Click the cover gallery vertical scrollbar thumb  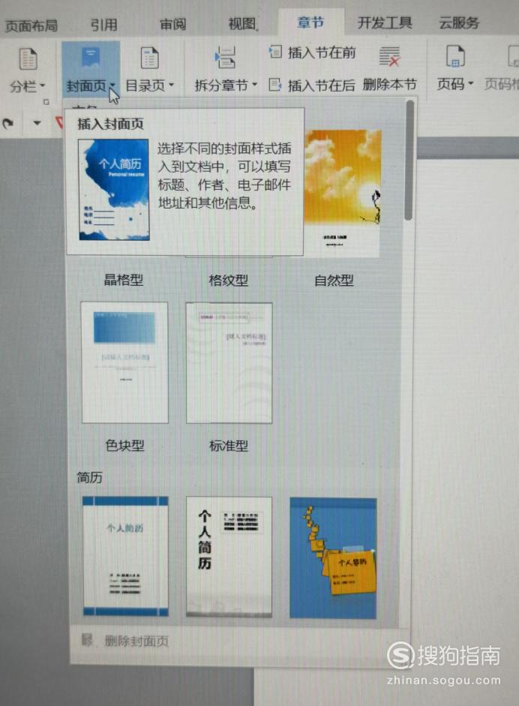click(409, 161)
